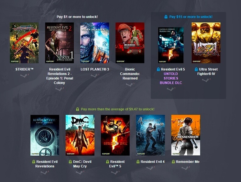
Task: Click the LOST PLANET® 3 title
Action: click(x=95, y=69)
